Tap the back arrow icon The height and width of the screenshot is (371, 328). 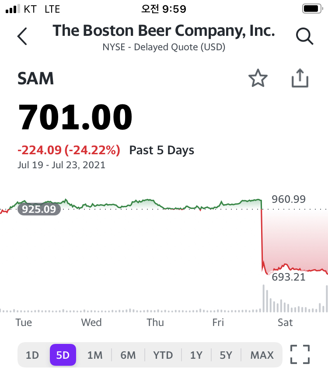[x=22, y=36]
